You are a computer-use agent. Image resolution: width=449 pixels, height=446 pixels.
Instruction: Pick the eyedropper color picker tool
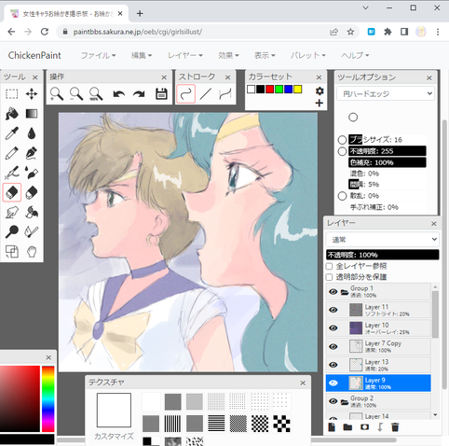pos(12,133)
